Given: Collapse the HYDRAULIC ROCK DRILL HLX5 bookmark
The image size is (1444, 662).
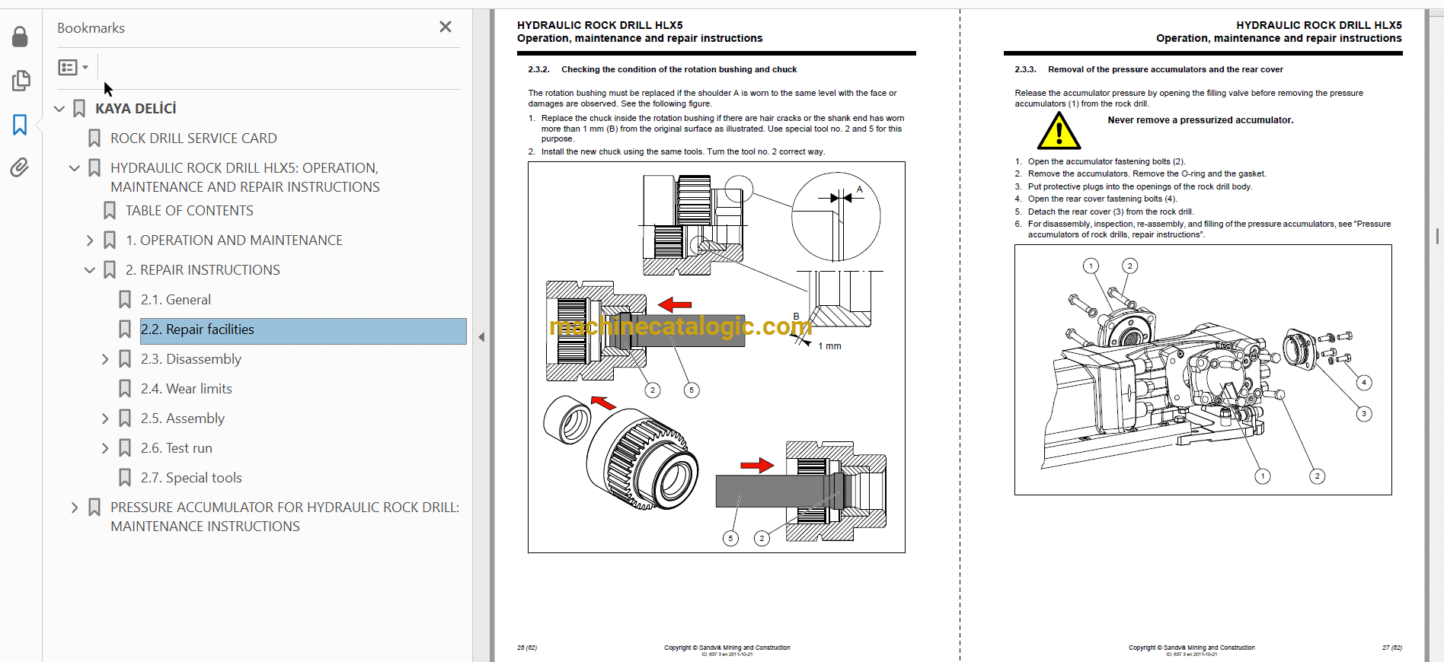Looking at the screenshot, I should click(x=75, y=168).
